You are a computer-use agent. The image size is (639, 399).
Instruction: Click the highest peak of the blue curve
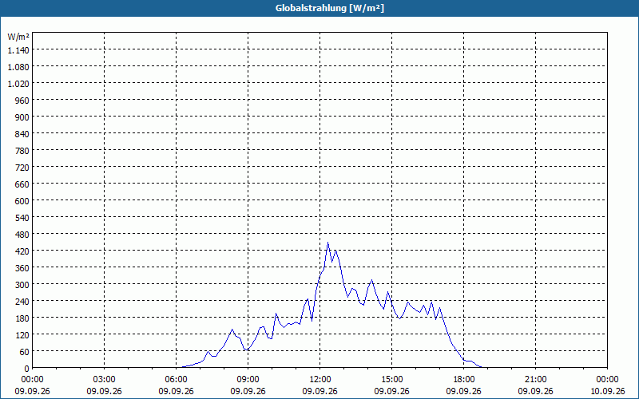[x=328, y=243]
